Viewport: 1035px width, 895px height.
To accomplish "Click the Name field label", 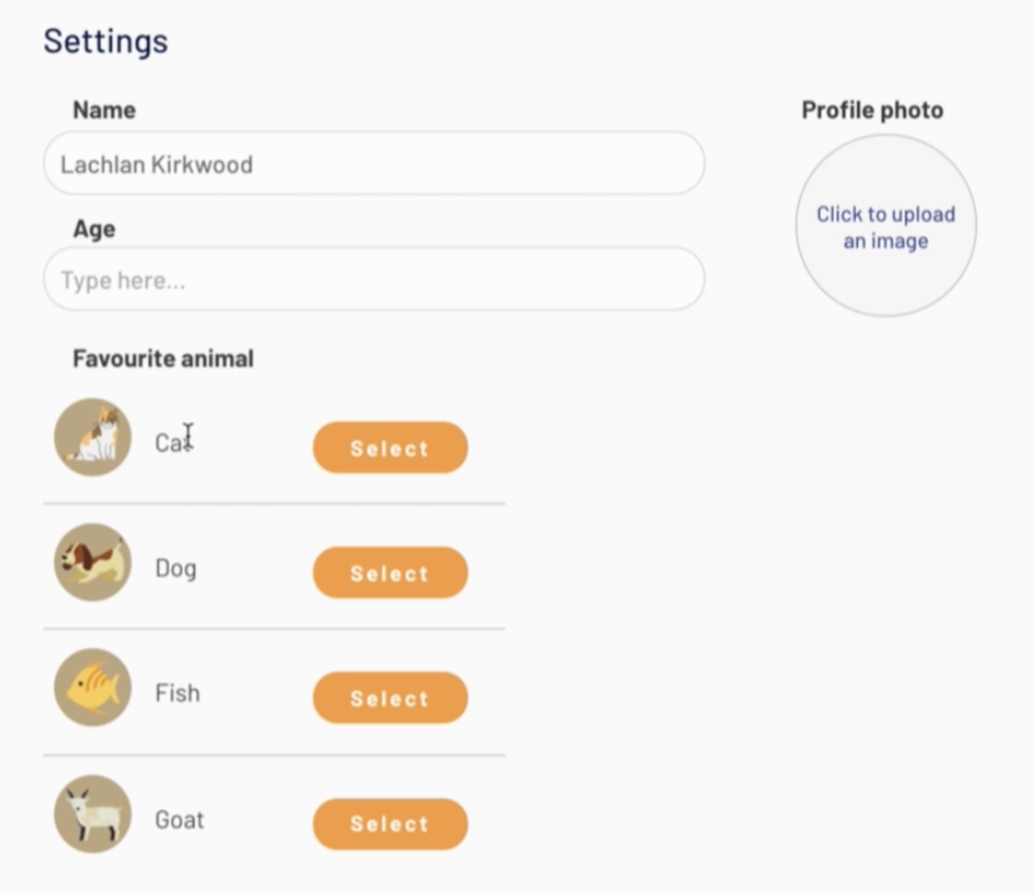I will 104,110.
